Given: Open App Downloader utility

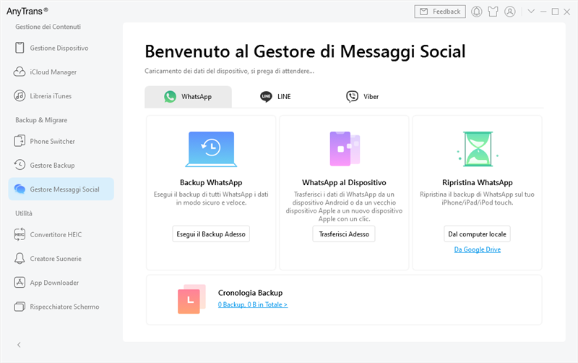Looking at the screenshot, I should click(x=61, y=283).
